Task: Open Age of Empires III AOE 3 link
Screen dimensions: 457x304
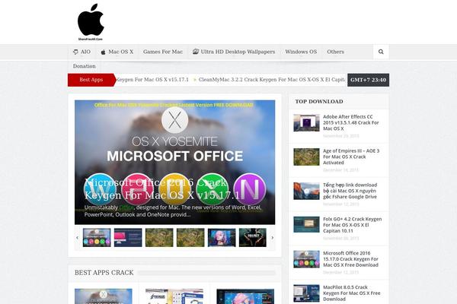Action: pyautogui.click(x=351, y=157)
